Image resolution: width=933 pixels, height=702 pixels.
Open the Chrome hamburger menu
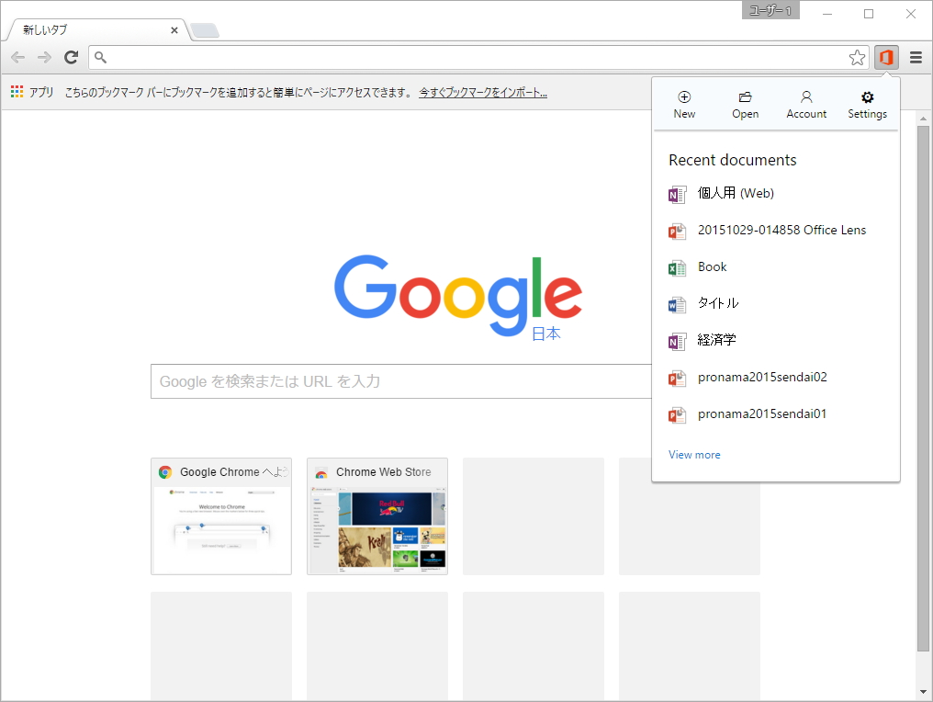click(916, 57)
